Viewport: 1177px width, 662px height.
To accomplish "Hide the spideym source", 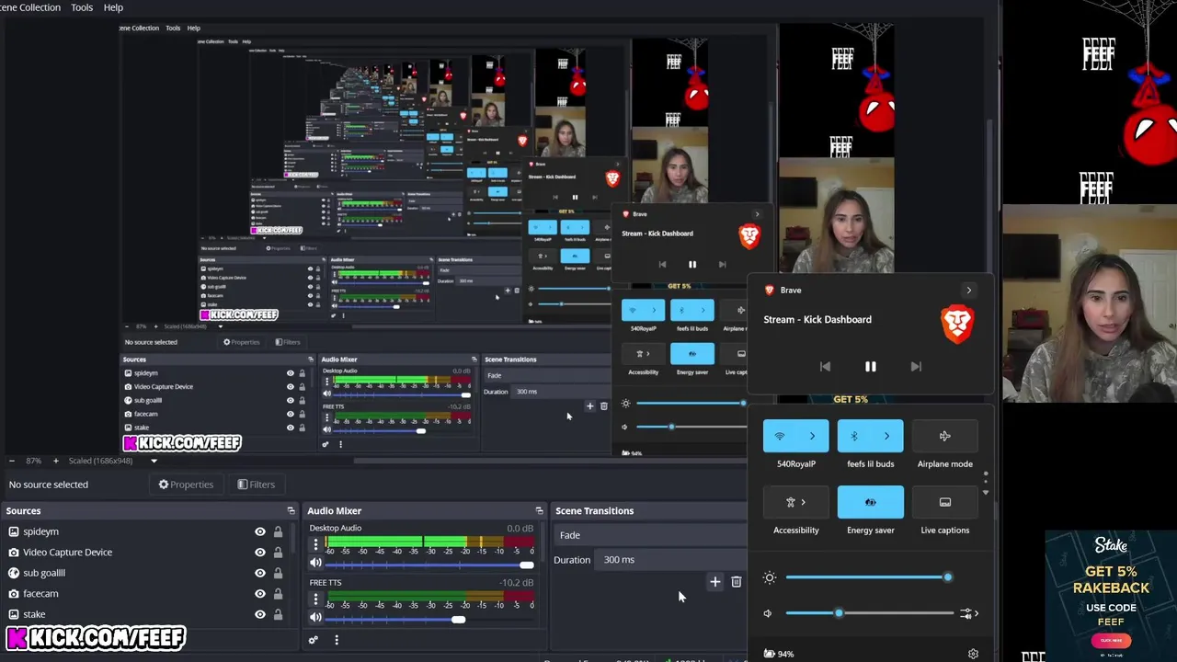I will coord(260,531).
